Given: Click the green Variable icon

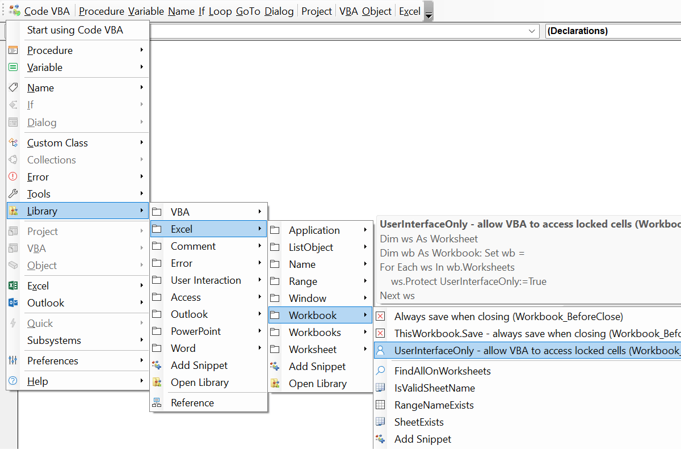Looking at the screenshot, I should click(13, 68).
